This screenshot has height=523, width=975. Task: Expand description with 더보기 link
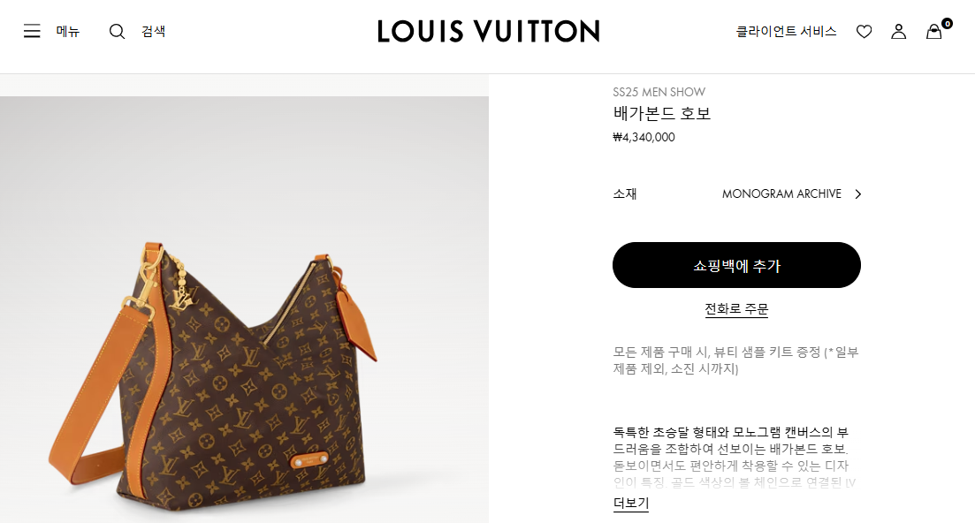pos(630,503)
